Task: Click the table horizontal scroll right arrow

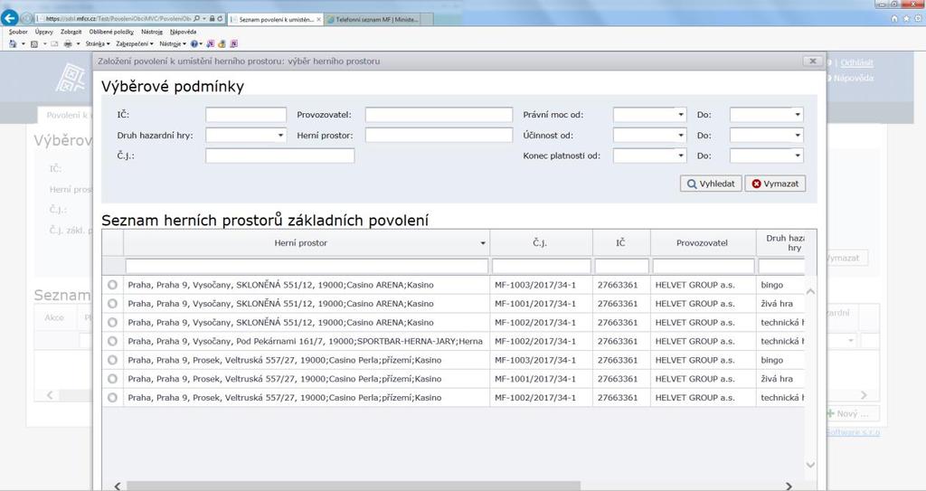Action: (x=789, y=486)
